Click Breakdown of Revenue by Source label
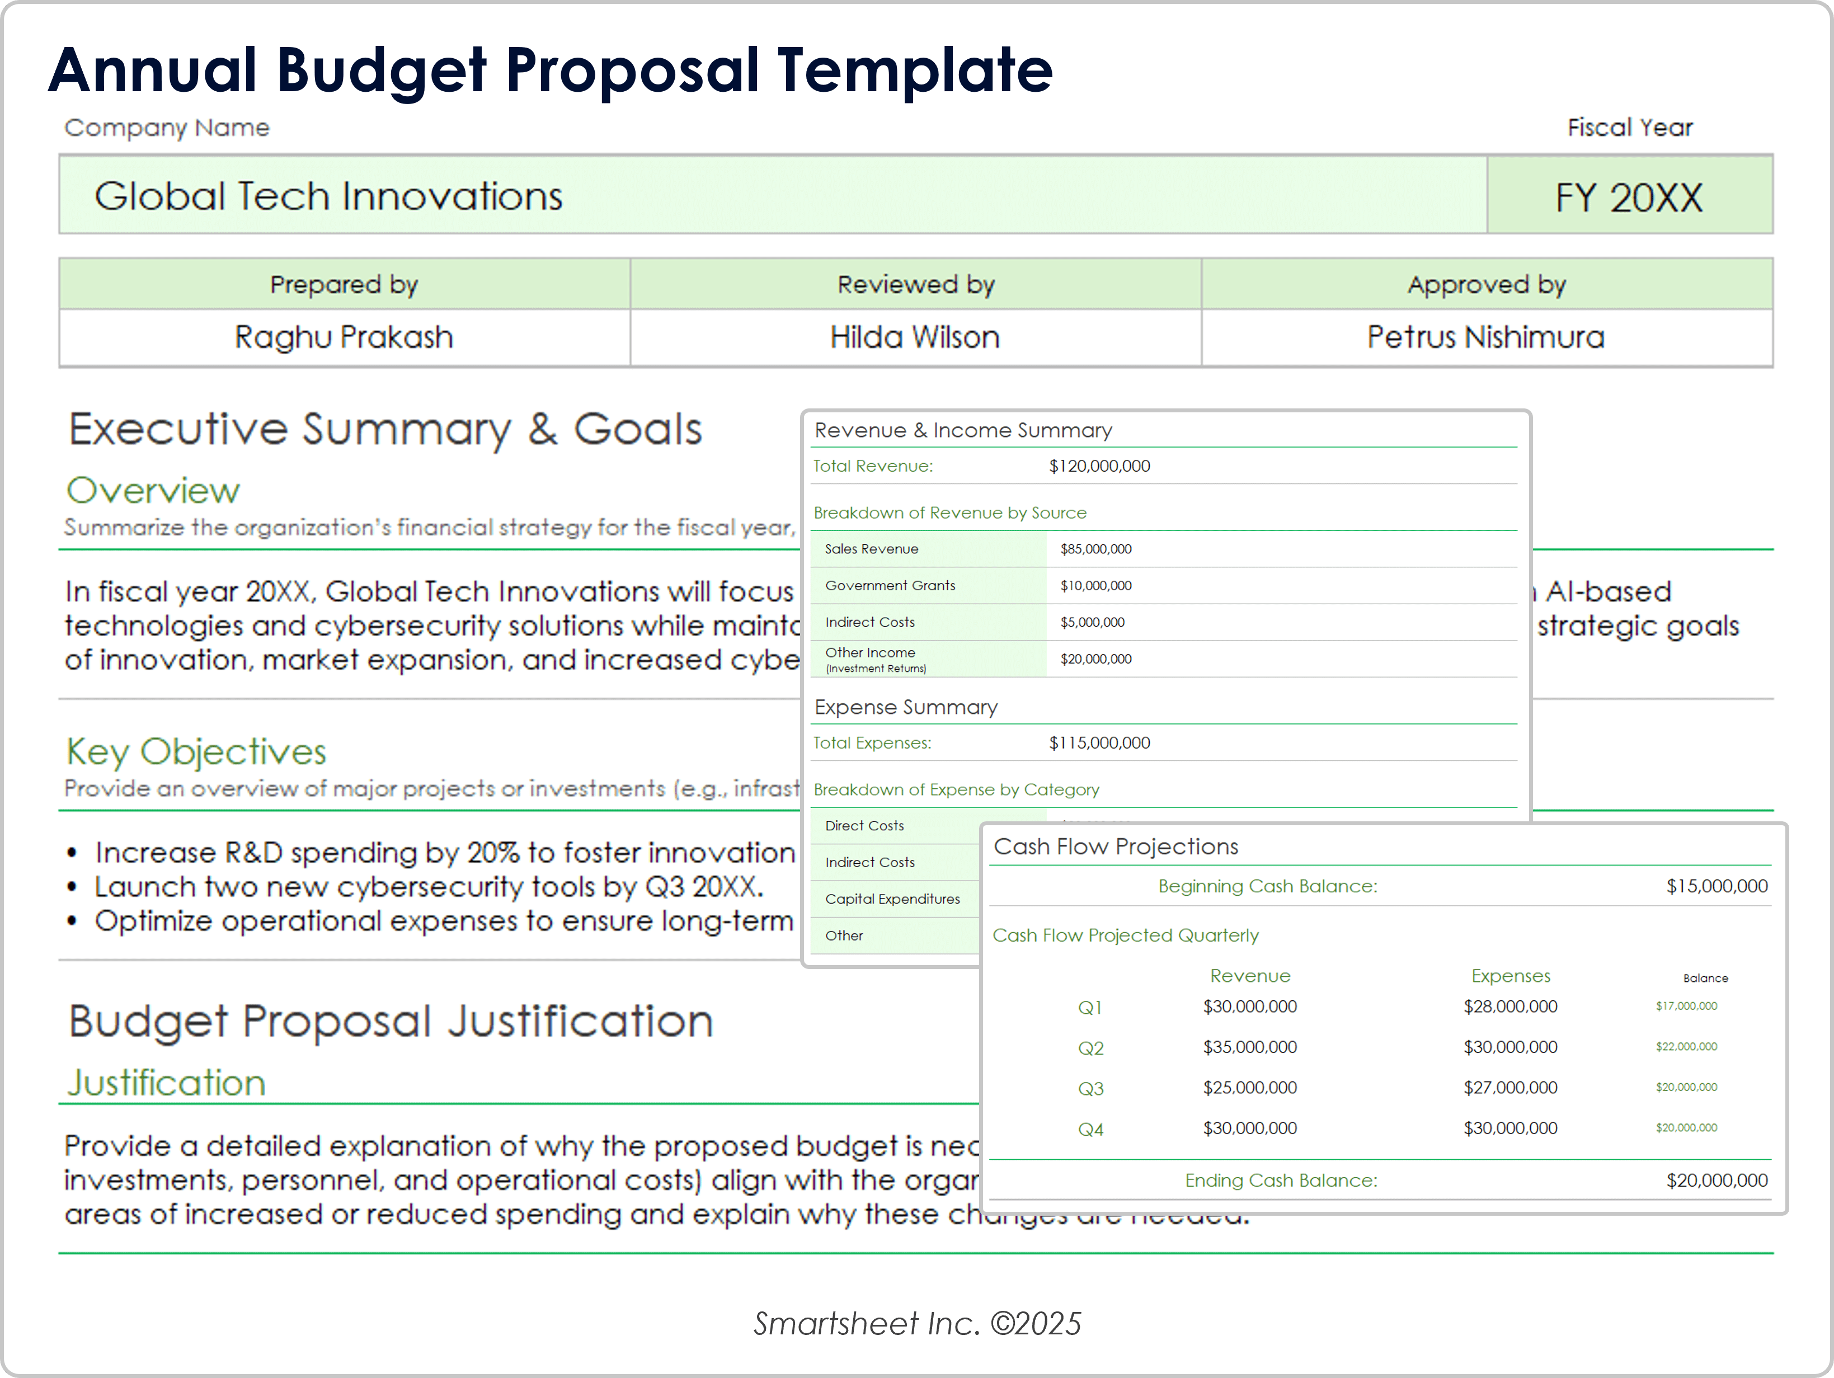The width and height of the screenshot is (1834, 1378). (x=950, y=512)
